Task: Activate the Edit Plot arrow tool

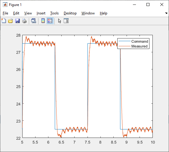Action: 60,21
